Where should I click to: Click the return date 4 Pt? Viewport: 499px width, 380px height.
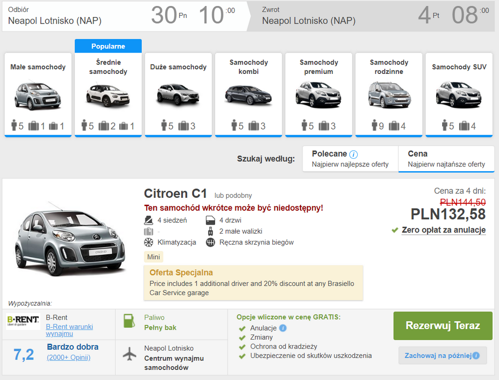point(429,15)
